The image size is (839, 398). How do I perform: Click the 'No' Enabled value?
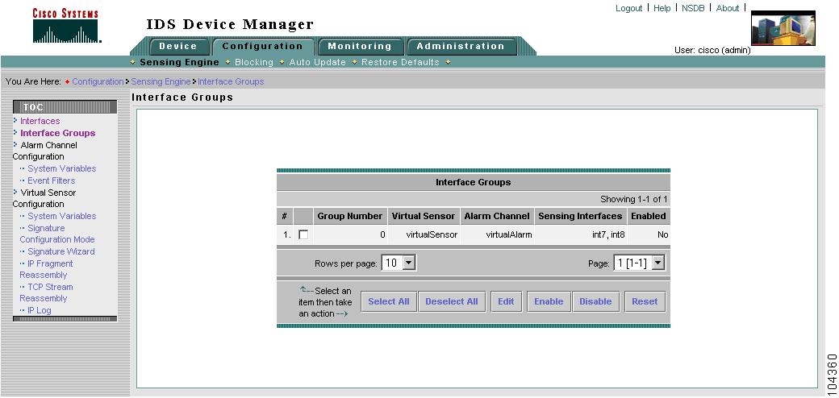coord(663,234)
